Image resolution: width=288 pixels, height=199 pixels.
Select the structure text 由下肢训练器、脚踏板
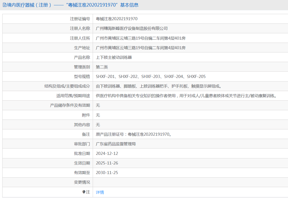click(x=116, y=86)
